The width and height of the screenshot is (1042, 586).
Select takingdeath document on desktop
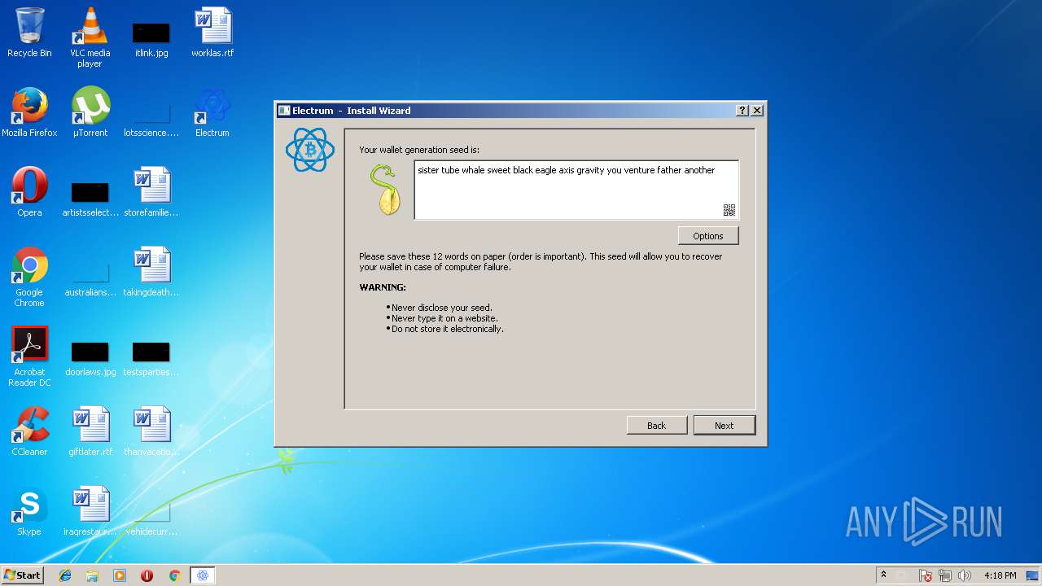[151, 272]
